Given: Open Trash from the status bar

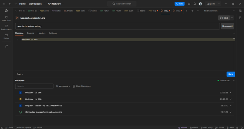Looking at the screenshot, I should click(230, 128).
